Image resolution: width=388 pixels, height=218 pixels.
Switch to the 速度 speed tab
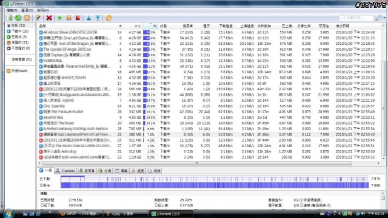(x=138, y=171)
